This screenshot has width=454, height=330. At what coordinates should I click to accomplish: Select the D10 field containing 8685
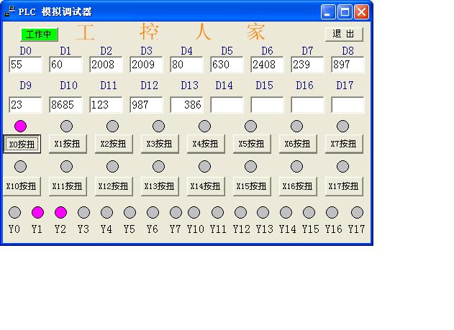click(65, 105)
